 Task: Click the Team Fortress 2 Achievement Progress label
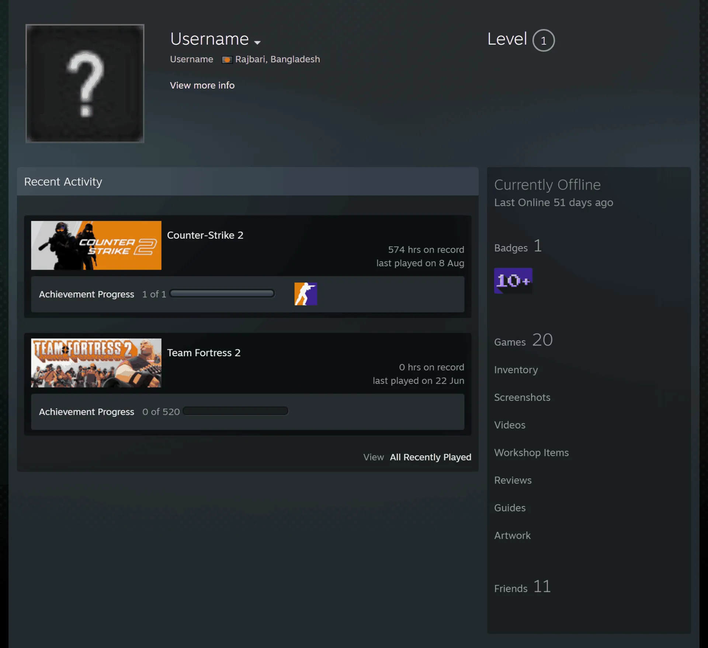[87, 412]
